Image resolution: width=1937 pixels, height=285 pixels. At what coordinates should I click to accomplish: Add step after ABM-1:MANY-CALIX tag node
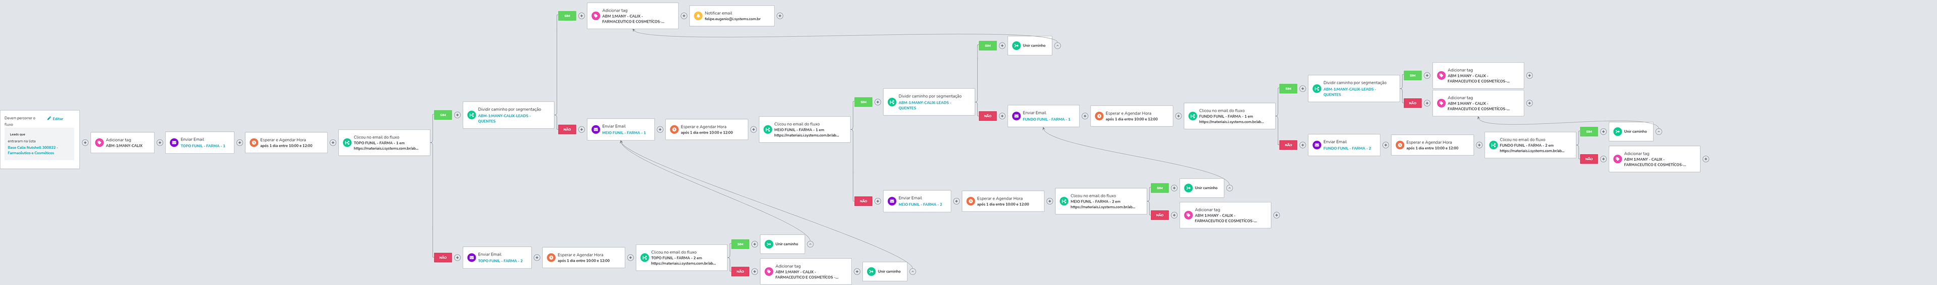160,143
